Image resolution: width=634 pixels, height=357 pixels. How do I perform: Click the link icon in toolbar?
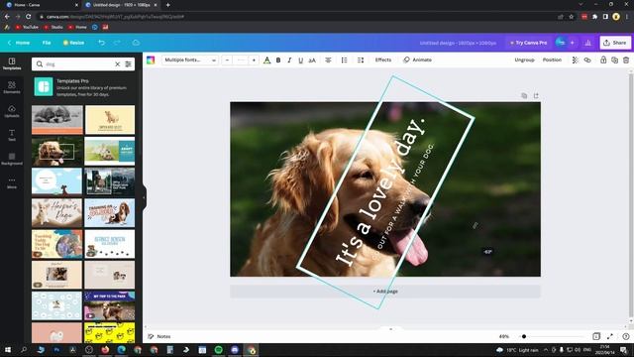click(587, 59)
